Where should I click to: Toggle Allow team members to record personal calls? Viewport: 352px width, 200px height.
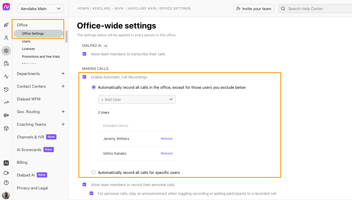click(x=84, y=185)
